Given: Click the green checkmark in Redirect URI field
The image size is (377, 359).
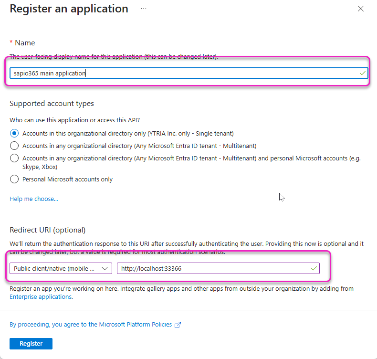Looking at the screenshot, I should click(x=314, y=268).
